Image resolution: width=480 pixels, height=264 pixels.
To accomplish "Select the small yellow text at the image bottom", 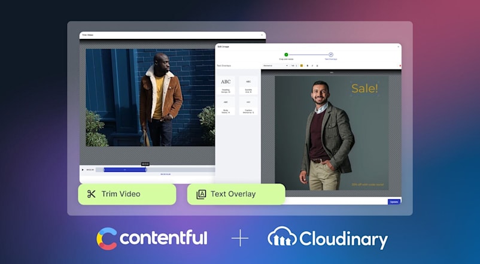I will tap(367, 184).
